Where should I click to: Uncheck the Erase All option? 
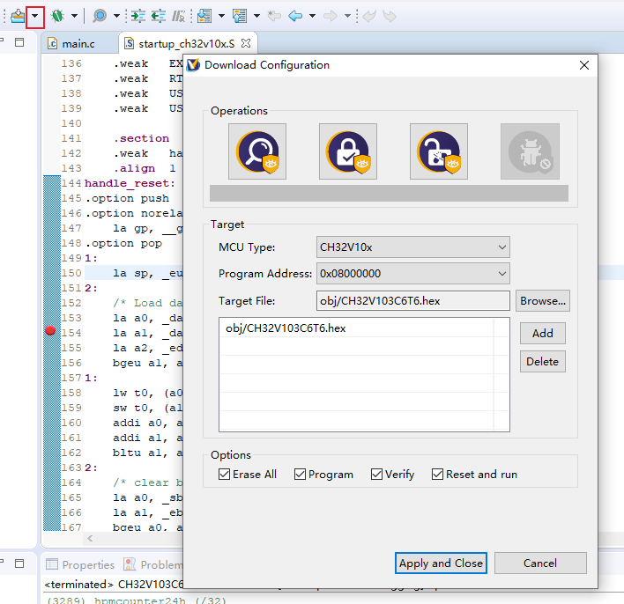pyautogui.click(x=224, y=475)
